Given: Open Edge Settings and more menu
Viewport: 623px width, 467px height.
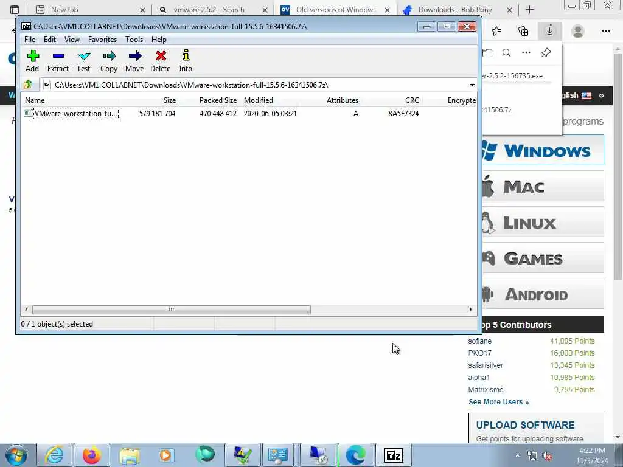Looking at the screenshot, I should 605,31.
